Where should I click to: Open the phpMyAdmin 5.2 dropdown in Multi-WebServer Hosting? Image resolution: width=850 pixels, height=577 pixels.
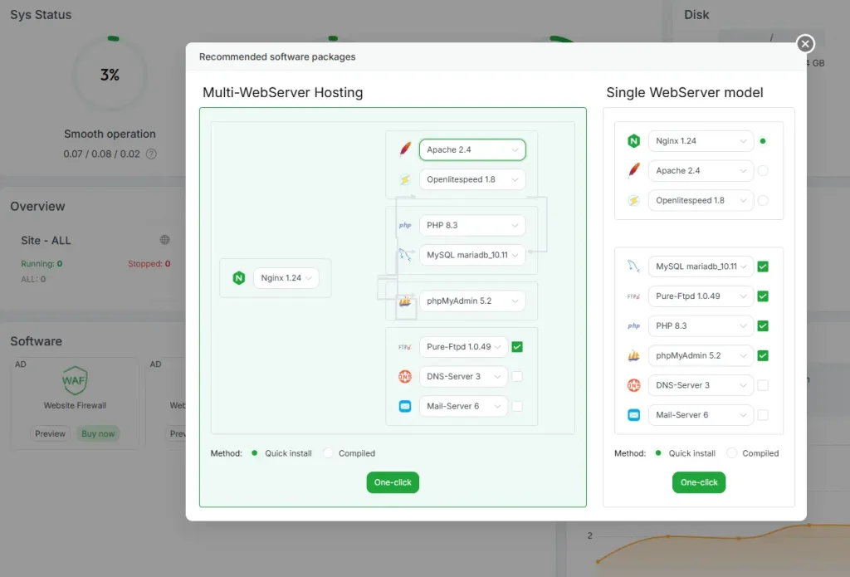coord(472,301)
